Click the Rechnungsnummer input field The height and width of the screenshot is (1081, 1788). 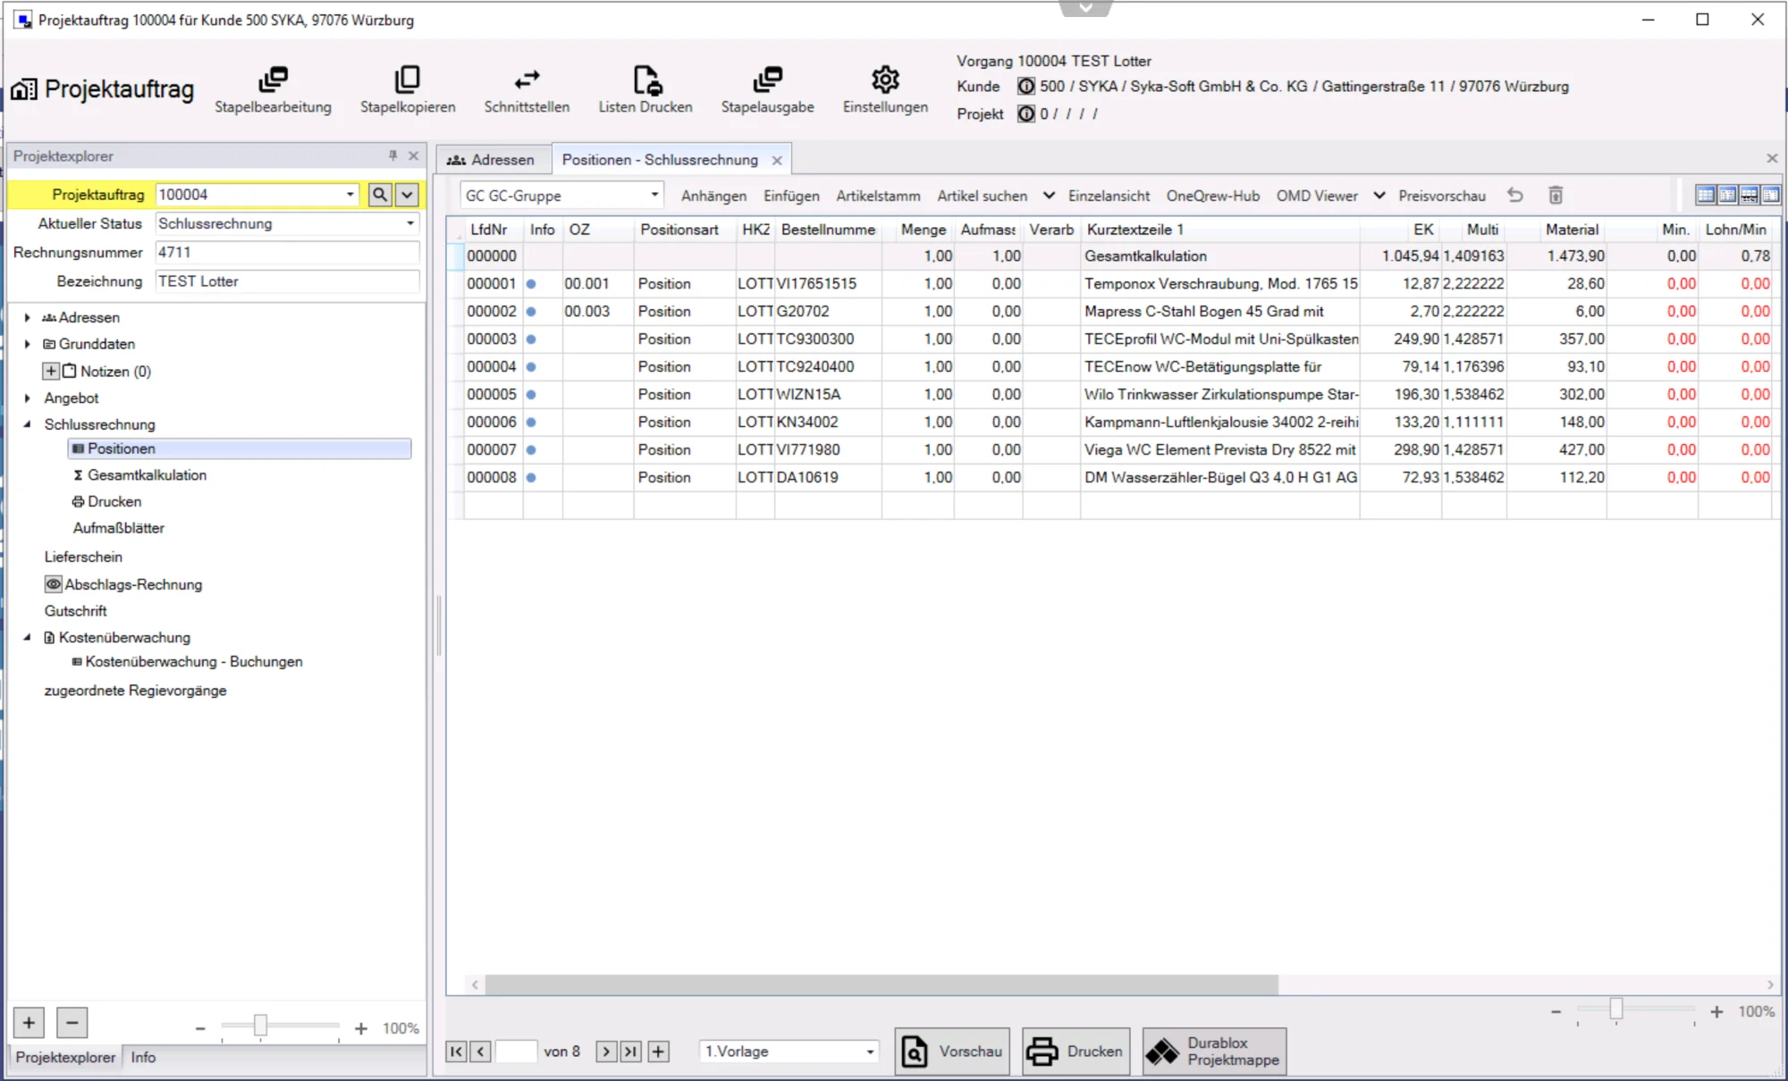pos(286,253)
